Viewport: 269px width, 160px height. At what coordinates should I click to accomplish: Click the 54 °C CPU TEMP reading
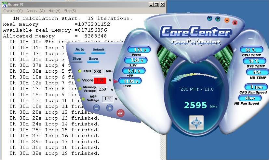click(x=252, y=50)
